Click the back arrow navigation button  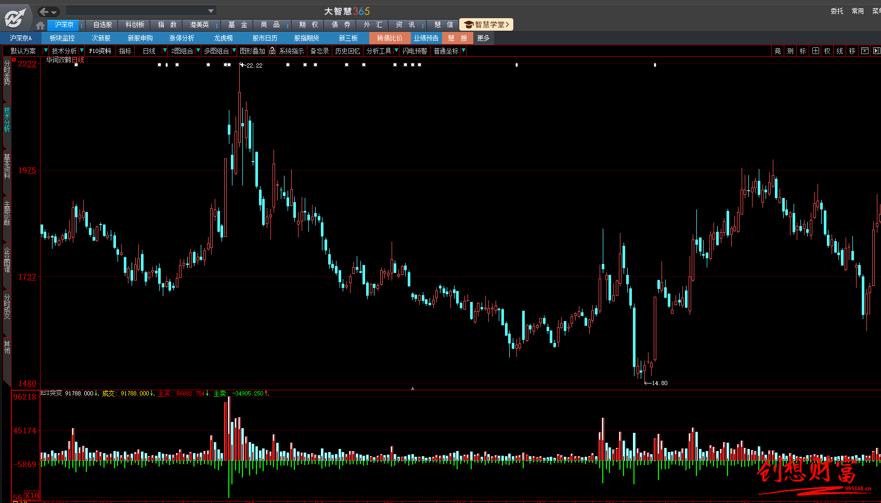point(44,11)
